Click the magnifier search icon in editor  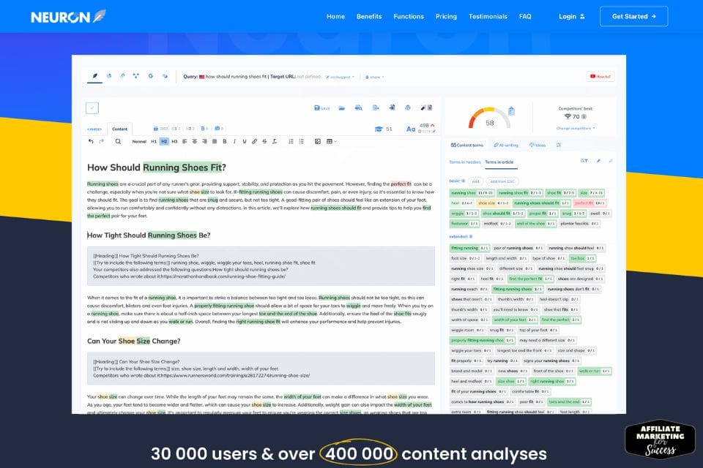(x=118, y=141)
